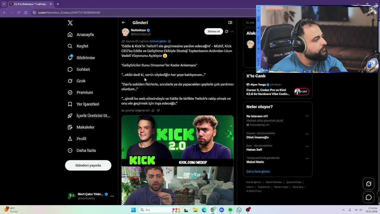380x214 pixels.
Task: Open Mabel Matiz trend
Action: [255, 162]
